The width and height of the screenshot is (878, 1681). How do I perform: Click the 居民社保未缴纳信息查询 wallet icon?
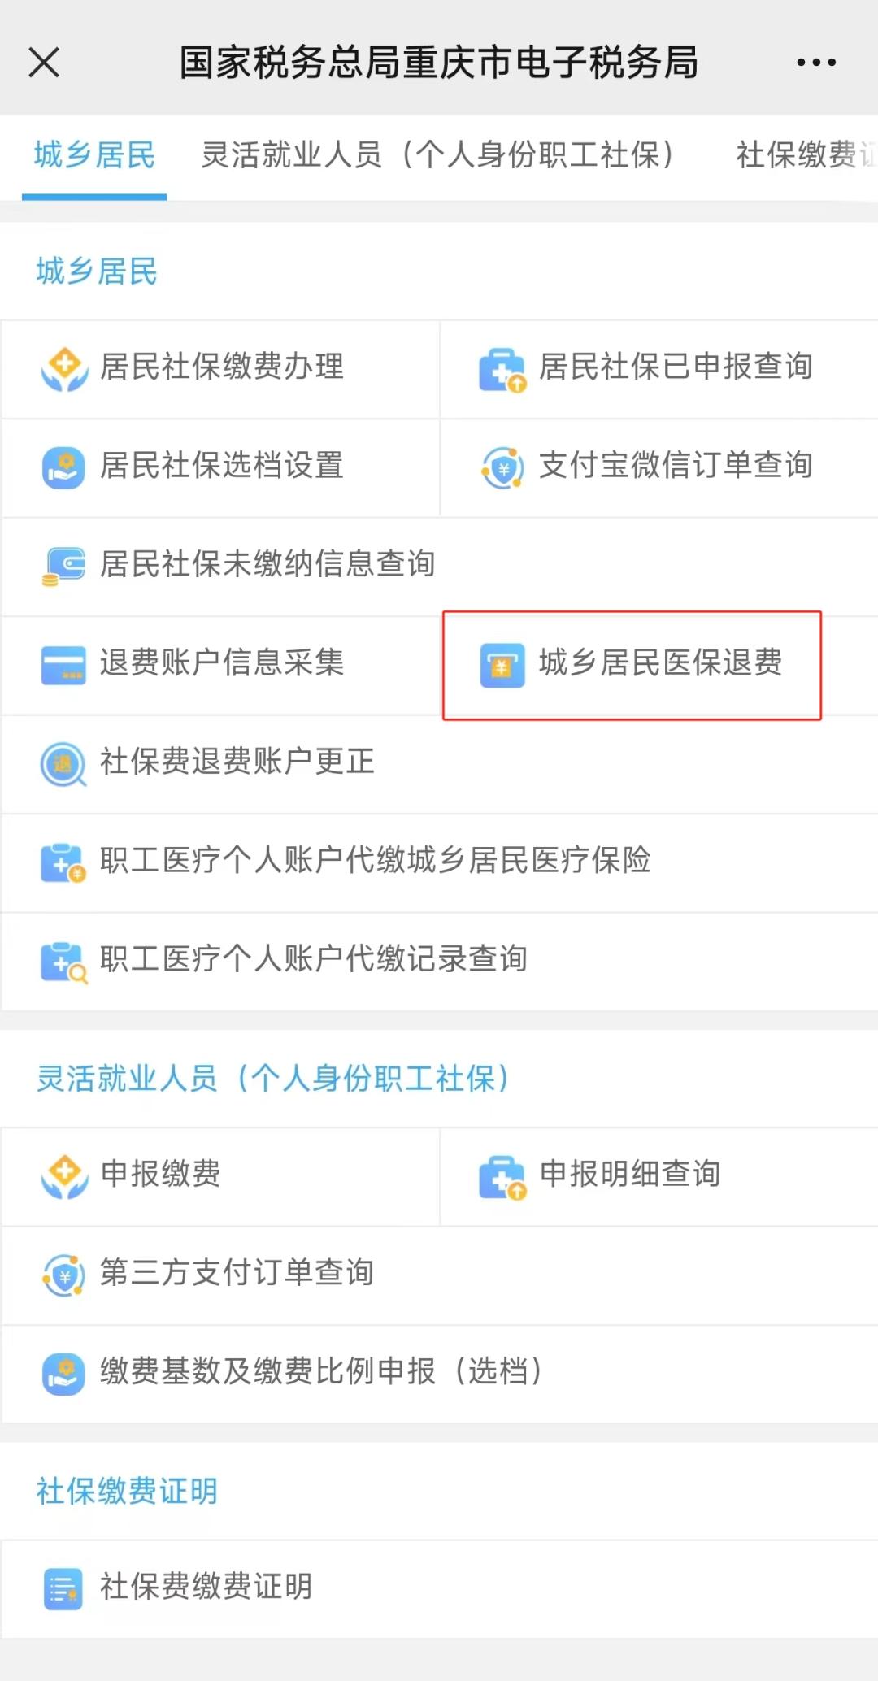point(63,566)
